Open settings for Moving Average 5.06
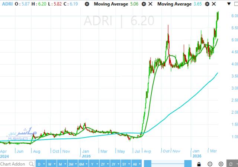This screenshot has height=167, width=238. (x=142, y=4)
